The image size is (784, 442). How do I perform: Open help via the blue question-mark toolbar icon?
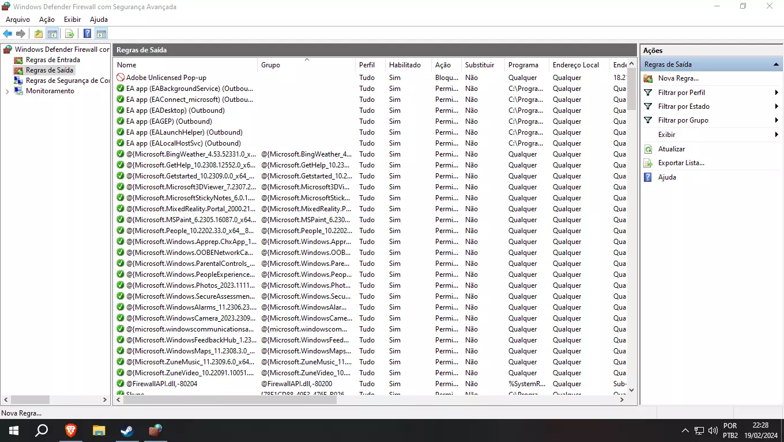[88, 34]
